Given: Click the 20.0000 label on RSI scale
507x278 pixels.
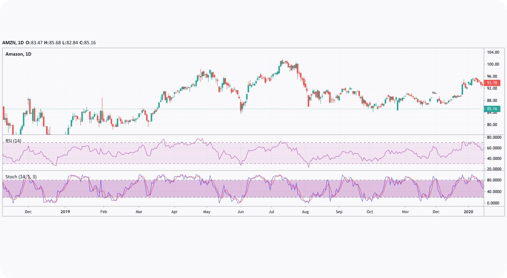Looking at the screenshot, I should click(494, 169).
